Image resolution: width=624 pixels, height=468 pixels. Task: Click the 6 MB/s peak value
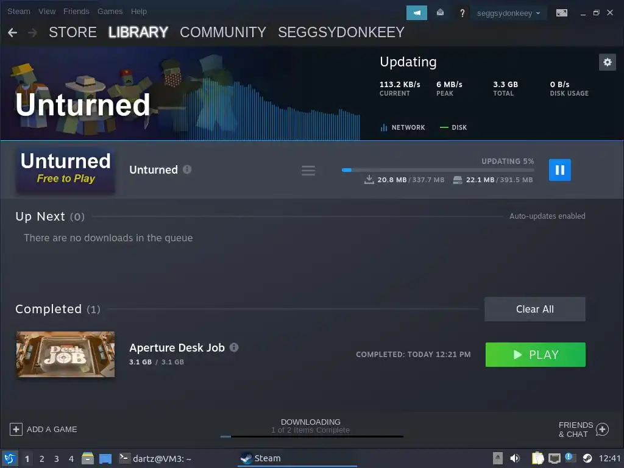(449, 84)
